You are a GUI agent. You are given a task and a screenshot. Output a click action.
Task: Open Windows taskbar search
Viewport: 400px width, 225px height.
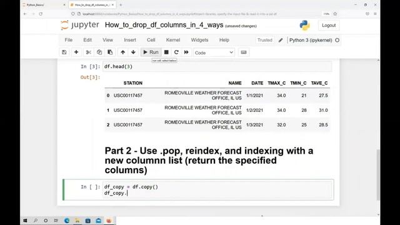point(36,221)
